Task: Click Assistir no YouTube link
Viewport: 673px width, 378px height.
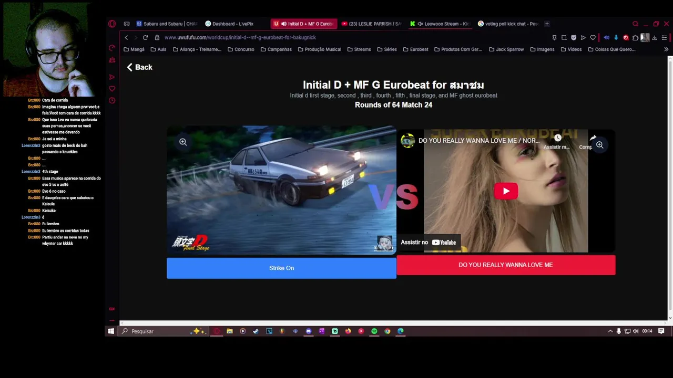Action: [429, 242]
